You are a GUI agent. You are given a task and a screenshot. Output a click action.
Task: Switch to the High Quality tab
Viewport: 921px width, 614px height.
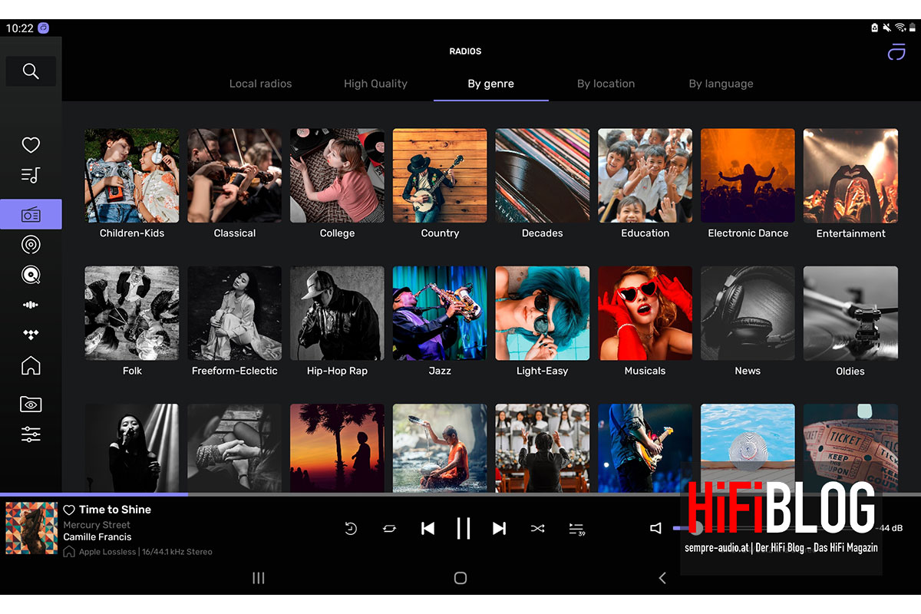pos(375,84)
